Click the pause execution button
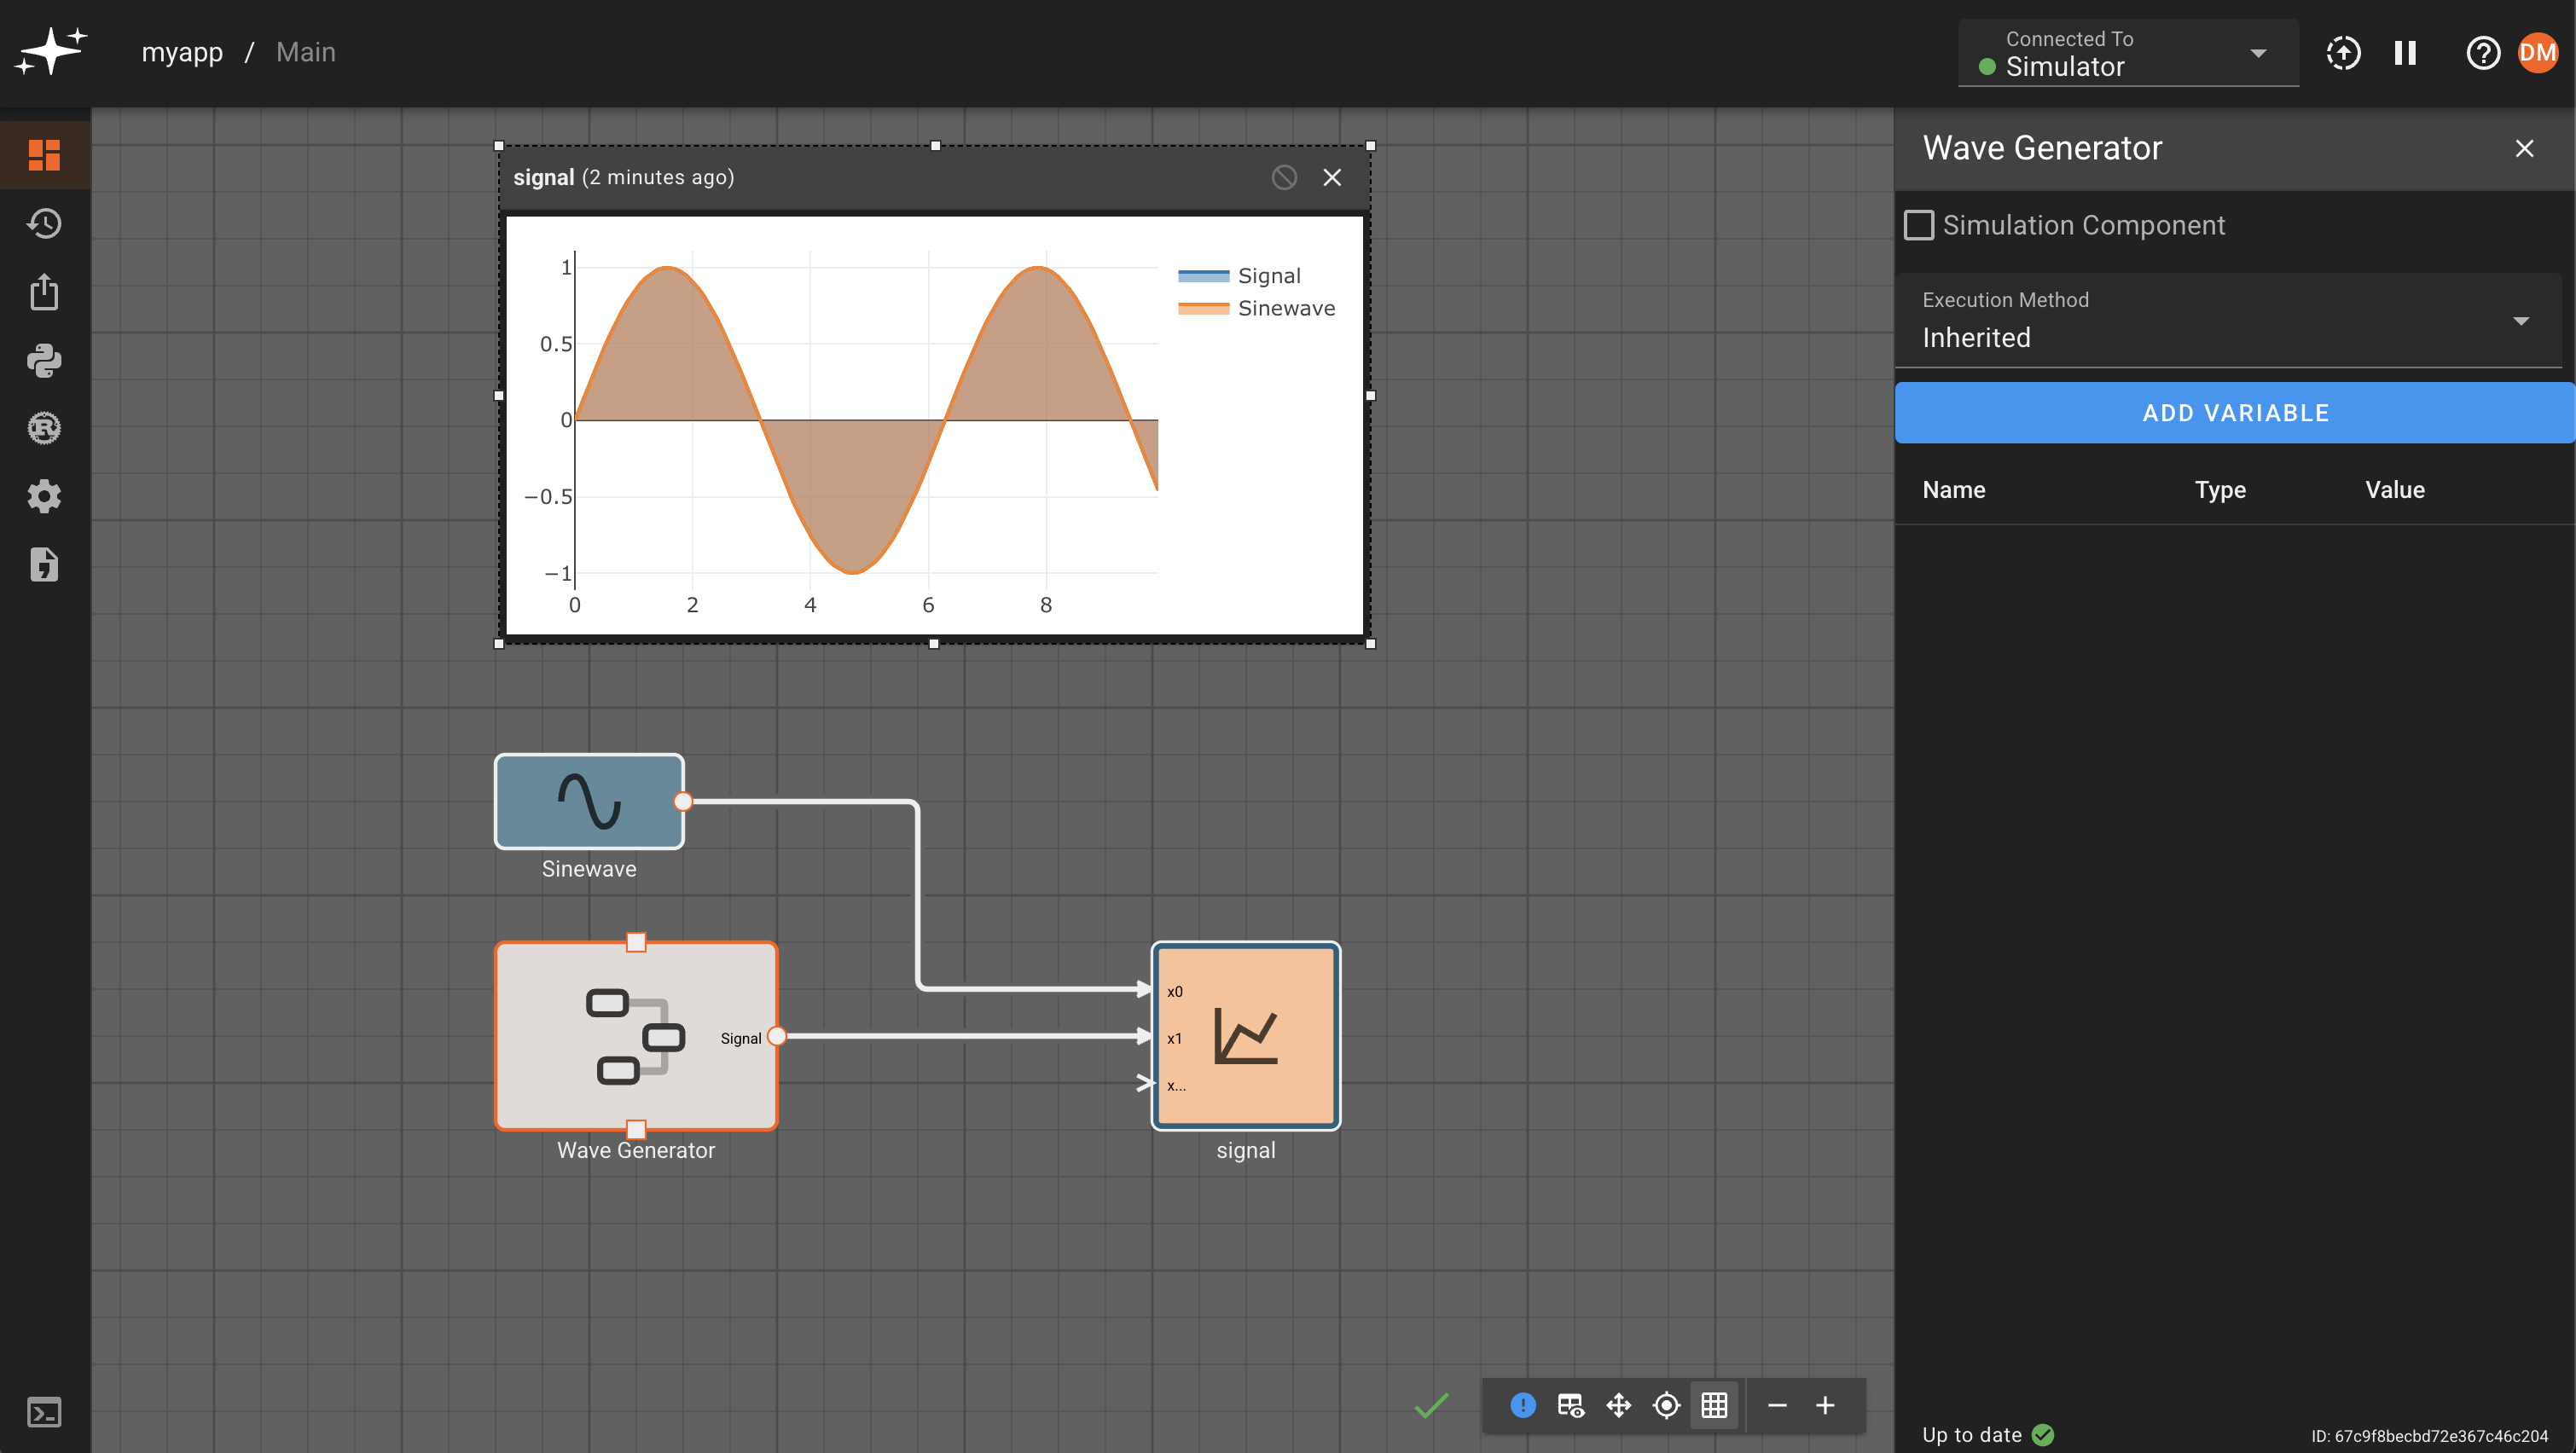2576x1453 pixels. 2405,53
